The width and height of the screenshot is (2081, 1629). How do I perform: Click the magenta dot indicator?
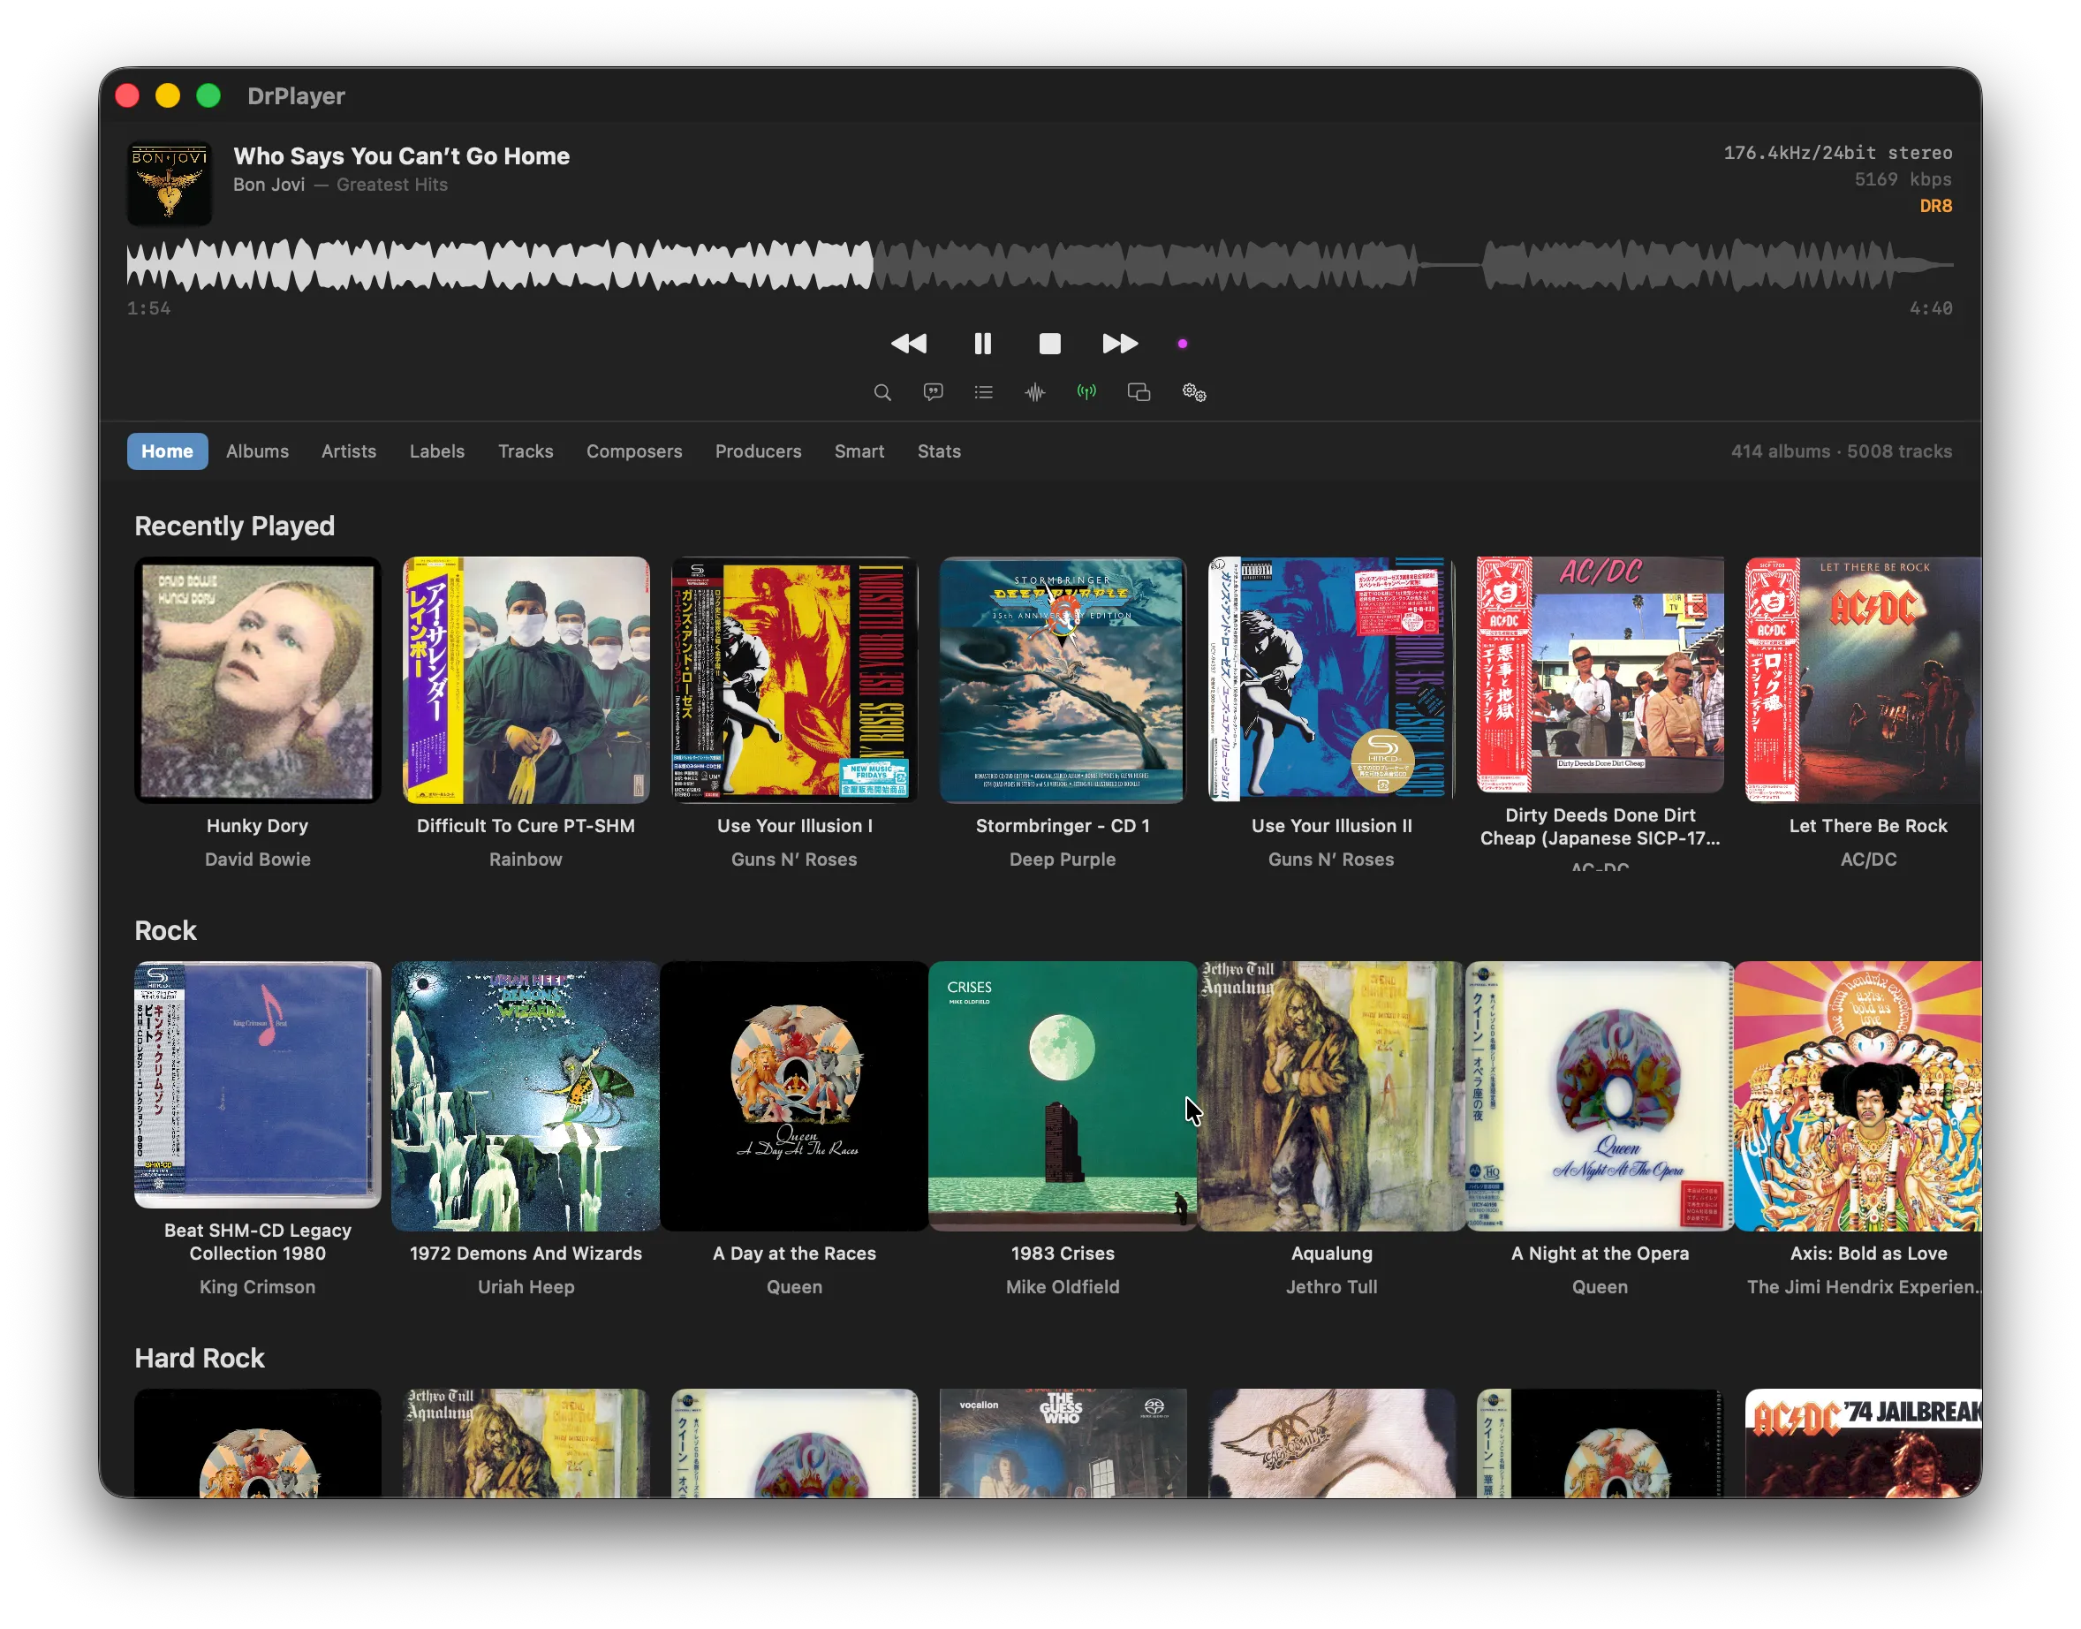[x=1182, y=344]
